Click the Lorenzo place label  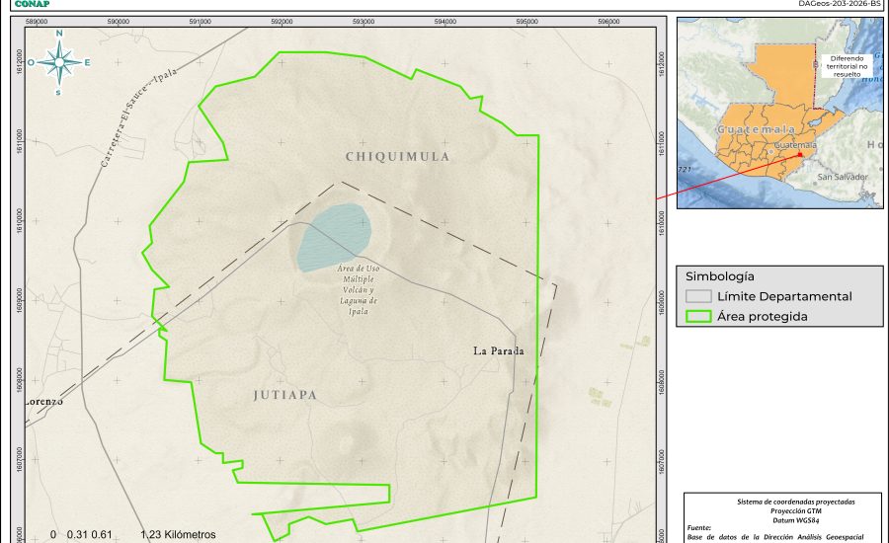45,402
